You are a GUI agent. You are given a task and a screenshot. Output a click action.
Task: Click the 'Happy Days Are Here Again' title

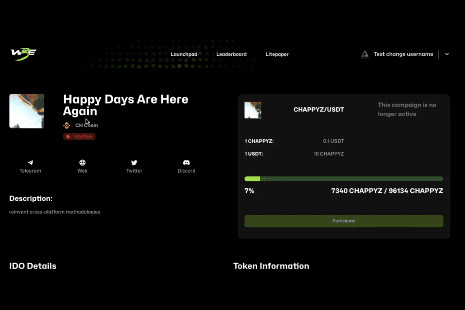click(x=126, y=105)
